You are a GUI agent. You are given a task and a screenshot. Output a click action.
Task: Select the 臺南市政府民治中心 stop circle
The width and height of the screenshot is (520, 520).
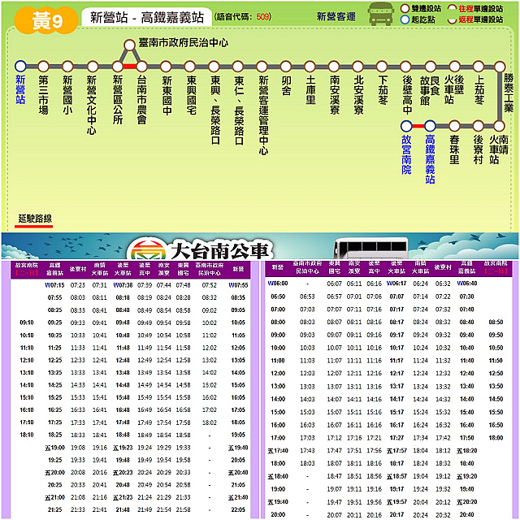[129, 45]
